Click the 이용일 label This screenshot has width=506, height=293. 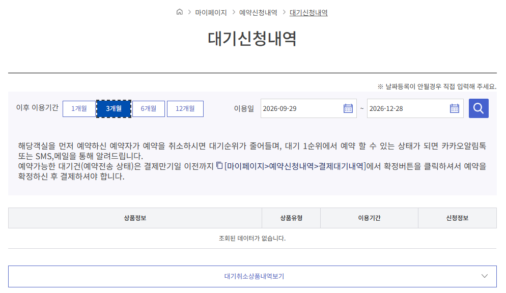click(x=244, y=109)
